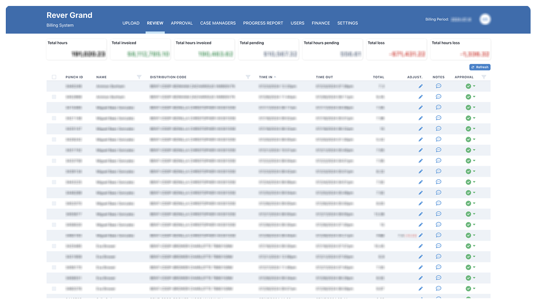This screenshot has height=304, width=536.
Task: Expand the approval dropdown arrow in first row
Action: [474, 86]
